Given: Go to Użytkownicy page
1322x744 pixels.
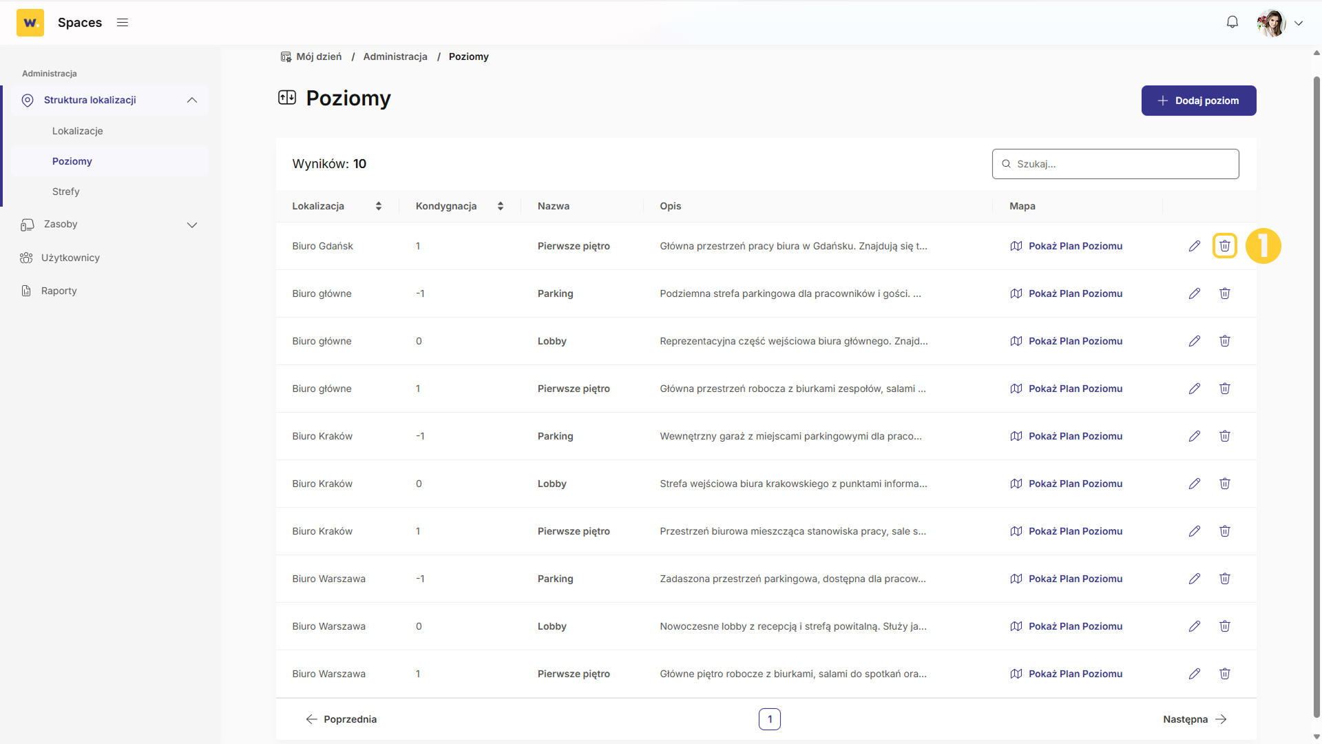Looking at the screenshot, I should (x=70, y=258).
